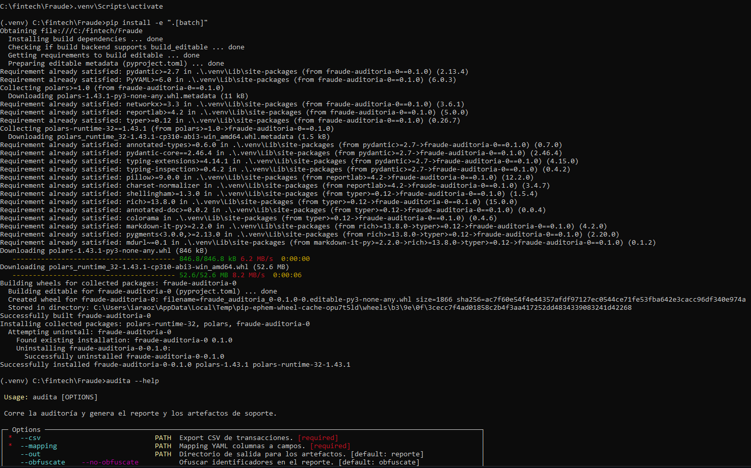Click the 8.2 MB/s download speed
Screen dimensions: 751x468
pyautogui.click(x=249, y=275)
